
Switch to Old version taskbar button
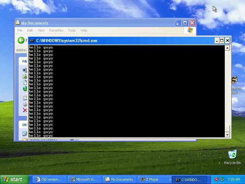point(50,179)
